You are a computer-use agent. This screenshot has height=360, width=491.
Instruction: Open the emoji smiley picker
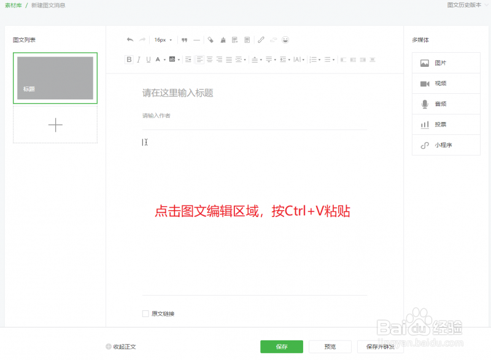285,40
